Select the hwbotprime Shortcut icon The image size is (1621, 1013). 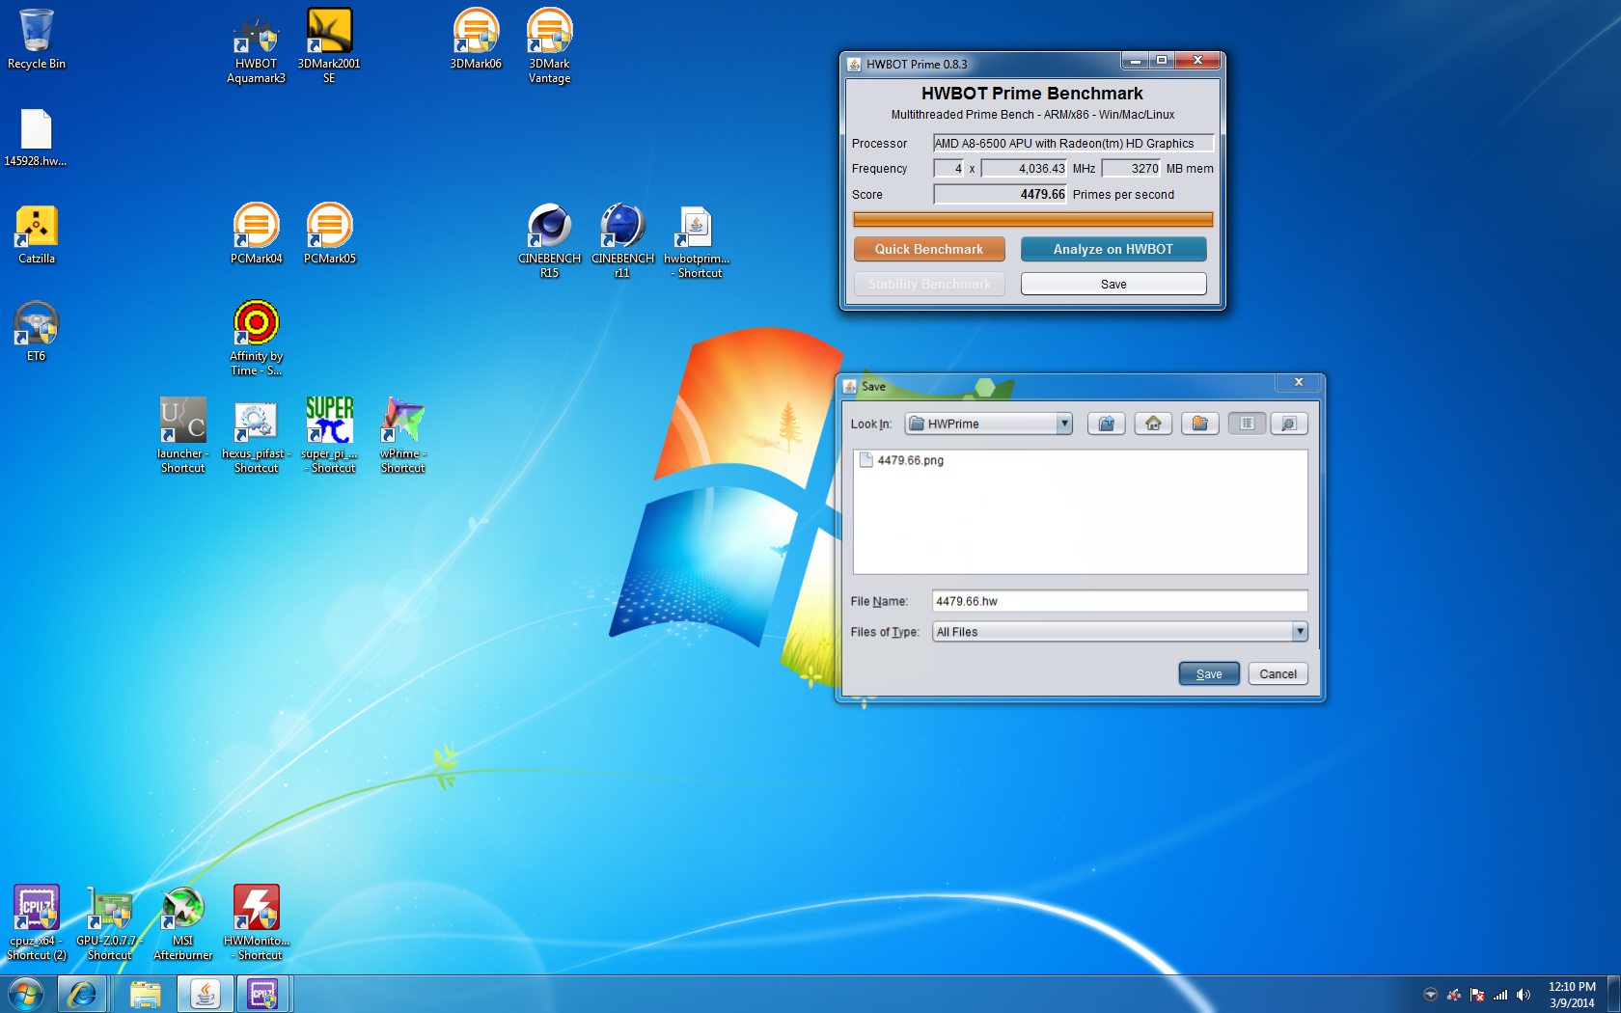pos(697,241)
